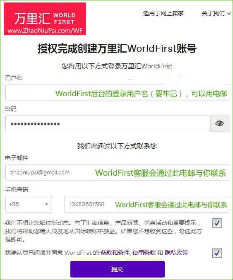Screen dimensions: 233x280
Task: Click the WorldFirst 万里汇 logo
Action: coord(45,19)
